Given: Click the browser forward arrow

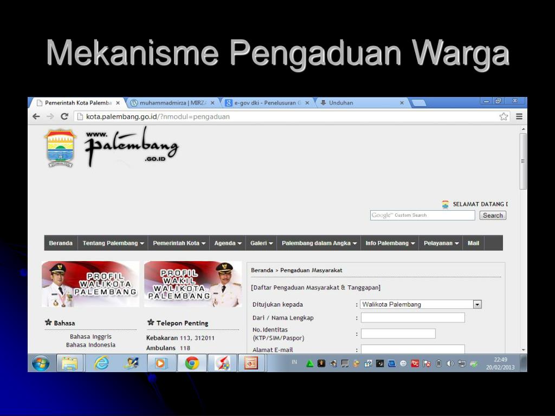Looking at the screenshot, I should pyautogui.click(x=50, y=116).
